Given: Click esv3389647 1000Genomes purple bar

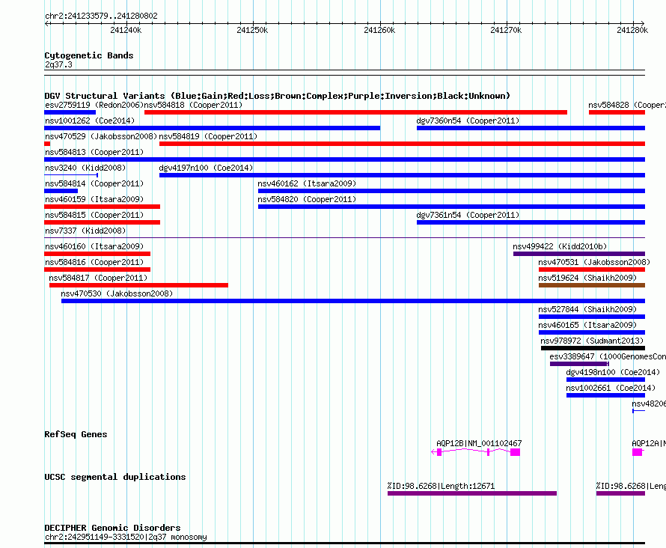Looking at the screenshot, I should click(579, 364).
